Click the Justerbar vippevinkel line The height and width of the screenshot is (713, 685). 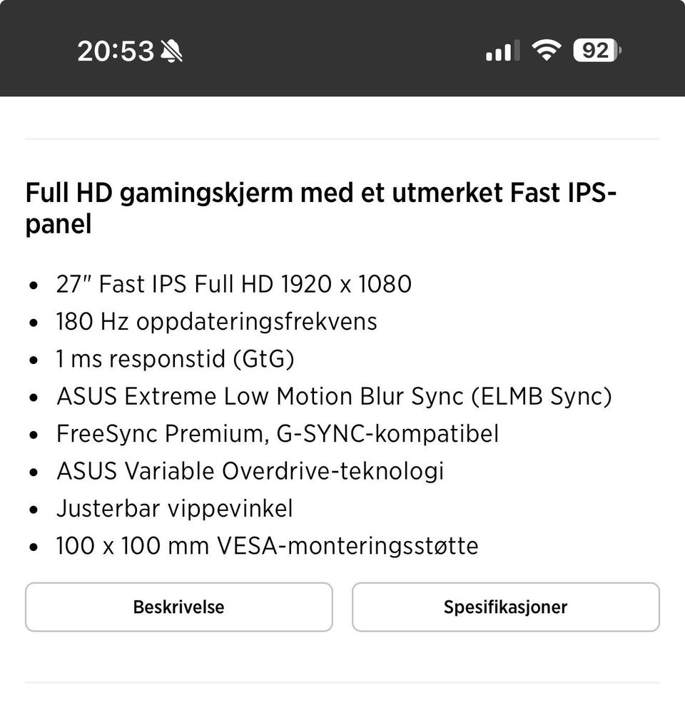point(174,509)
